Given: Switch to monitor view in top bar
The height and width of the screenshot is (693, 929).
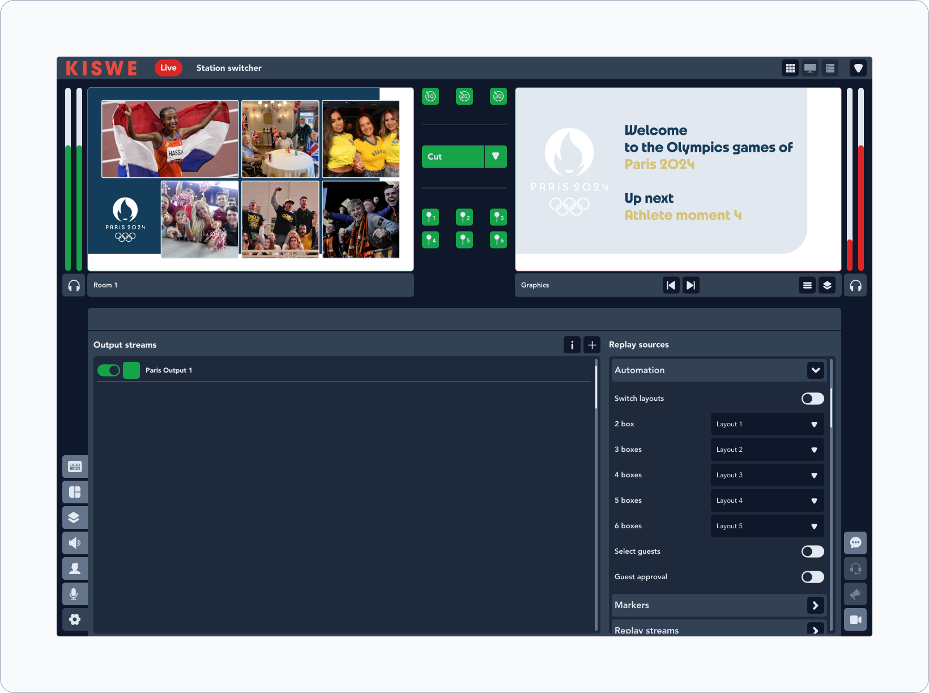Looking at the screenshot, I should 810,68.
